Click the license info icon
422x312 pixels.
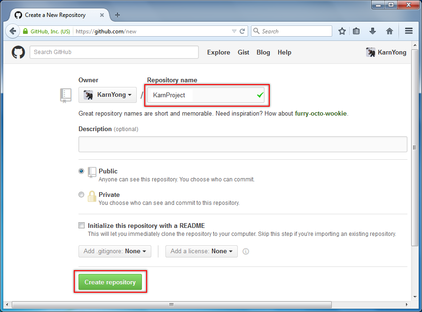coord(245,251)
